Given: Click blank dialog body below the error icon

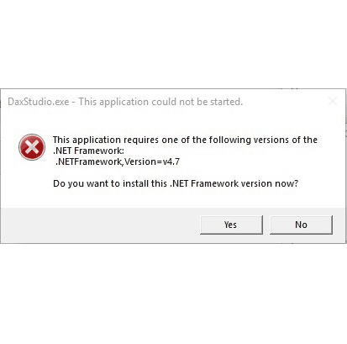Looking at the screenshot, I should tap(32, 183).
